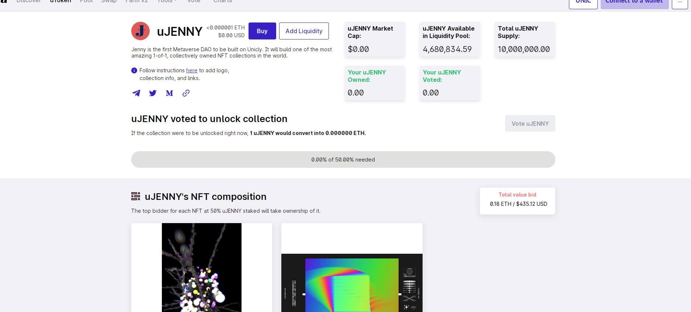The height and width of the screenshot is (312, 691).
Task: Click the website chain-link icon
Action: tap(186, 93)
